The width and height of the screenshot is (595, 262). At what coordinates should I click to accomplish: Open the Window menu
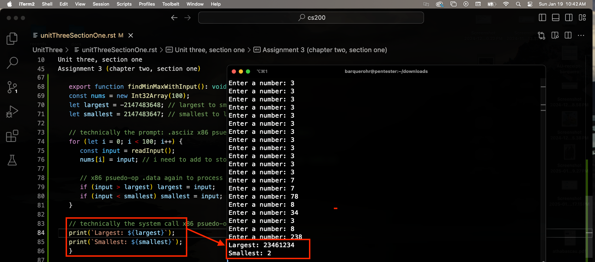[195, 4]
